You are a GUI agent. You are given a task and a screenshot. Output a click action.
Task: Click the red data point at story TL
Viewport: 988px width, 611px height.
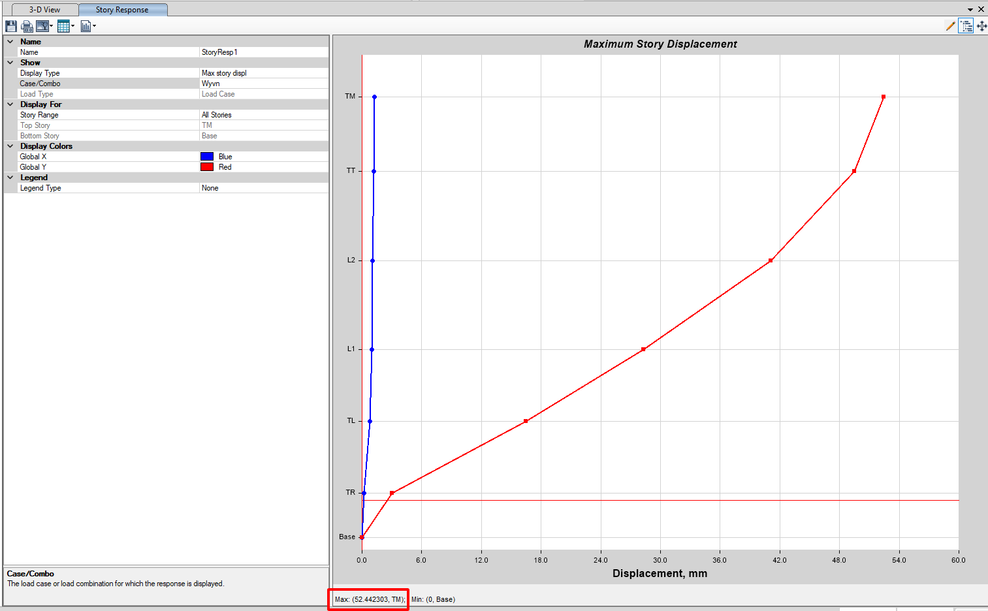[526, 421]
